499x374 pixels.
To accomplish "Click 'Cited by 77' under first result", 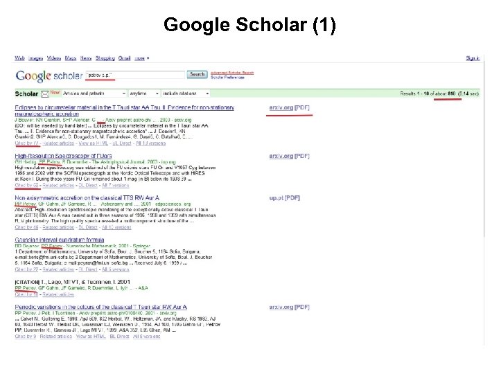I will pyautogui.click(x=26, y=144).
